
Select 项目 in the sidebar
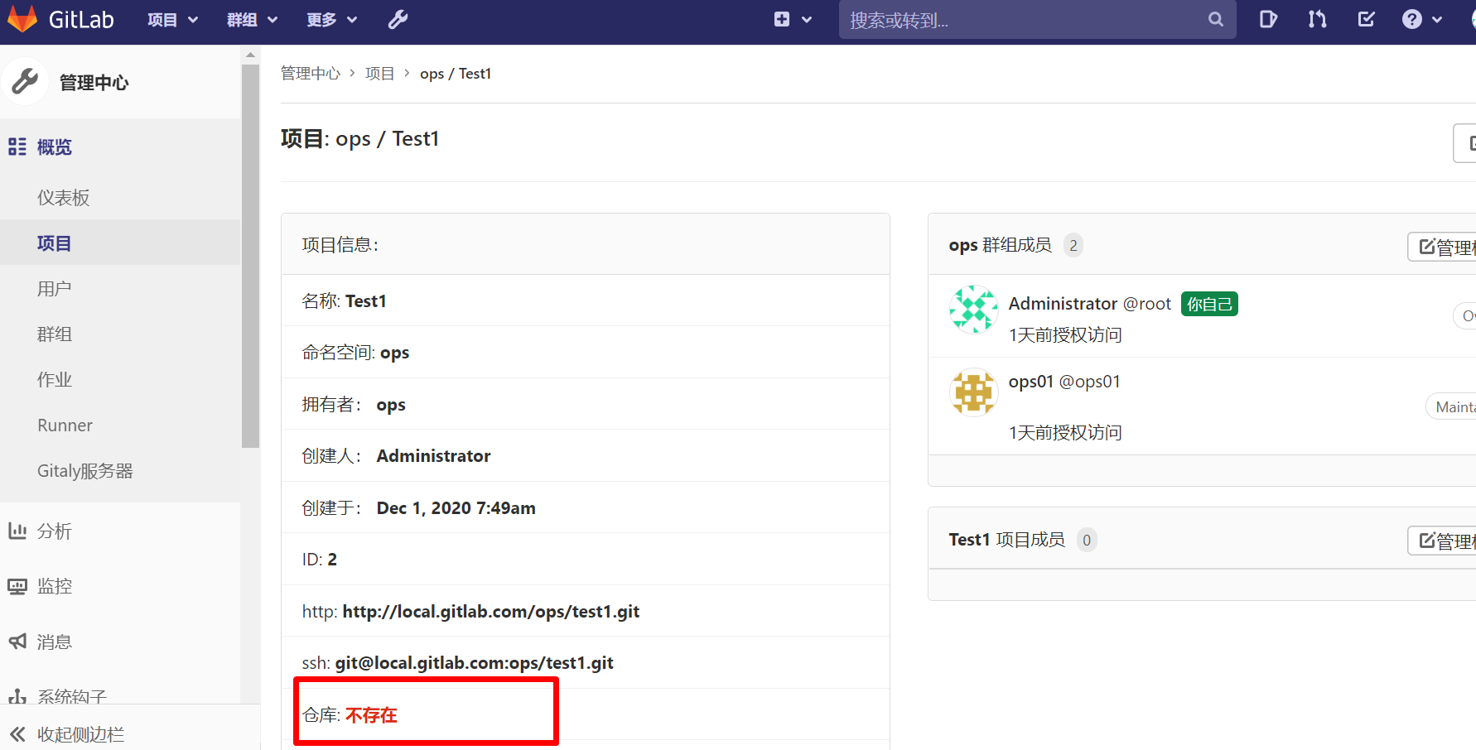tap(54, 243)
